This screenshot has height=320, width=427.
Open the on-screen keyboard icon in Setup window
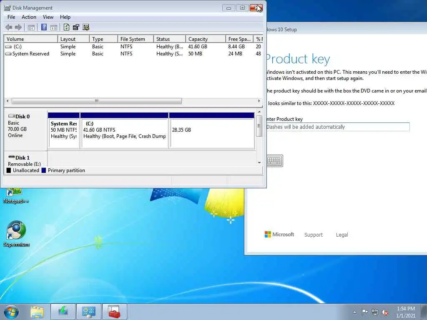[x=274, y=160]
